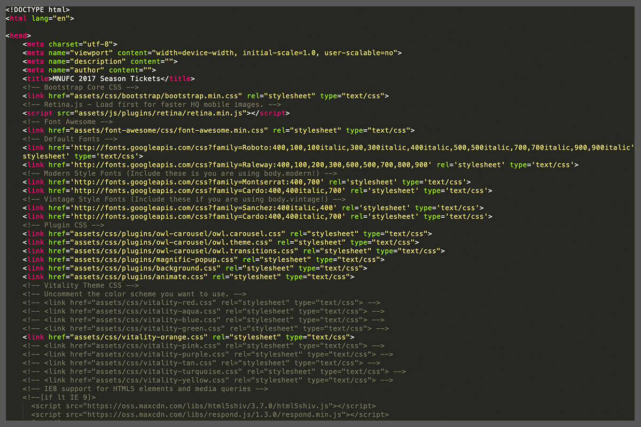Click the viewport meta content value
The width and height of the screenshot is (641, 427).
275,53
